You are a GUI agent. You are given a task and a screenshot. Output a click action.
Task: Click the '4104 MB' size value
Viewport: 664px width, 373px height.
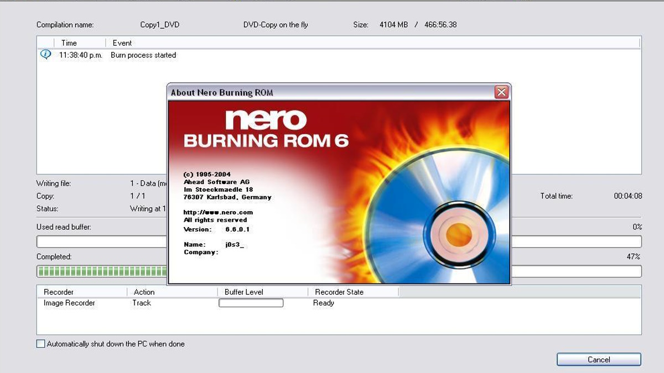click(393, 25)
